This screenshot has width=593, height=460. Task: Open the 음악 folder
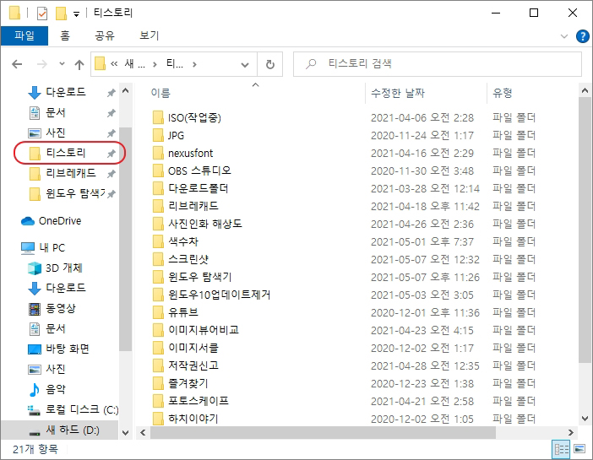[55, 389]
